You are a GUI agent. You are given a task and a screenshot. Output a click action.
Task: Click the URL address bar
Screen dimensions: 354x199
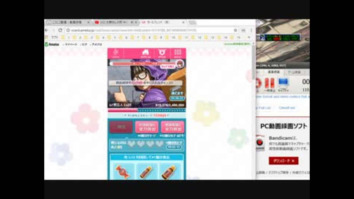click(152, 30)
